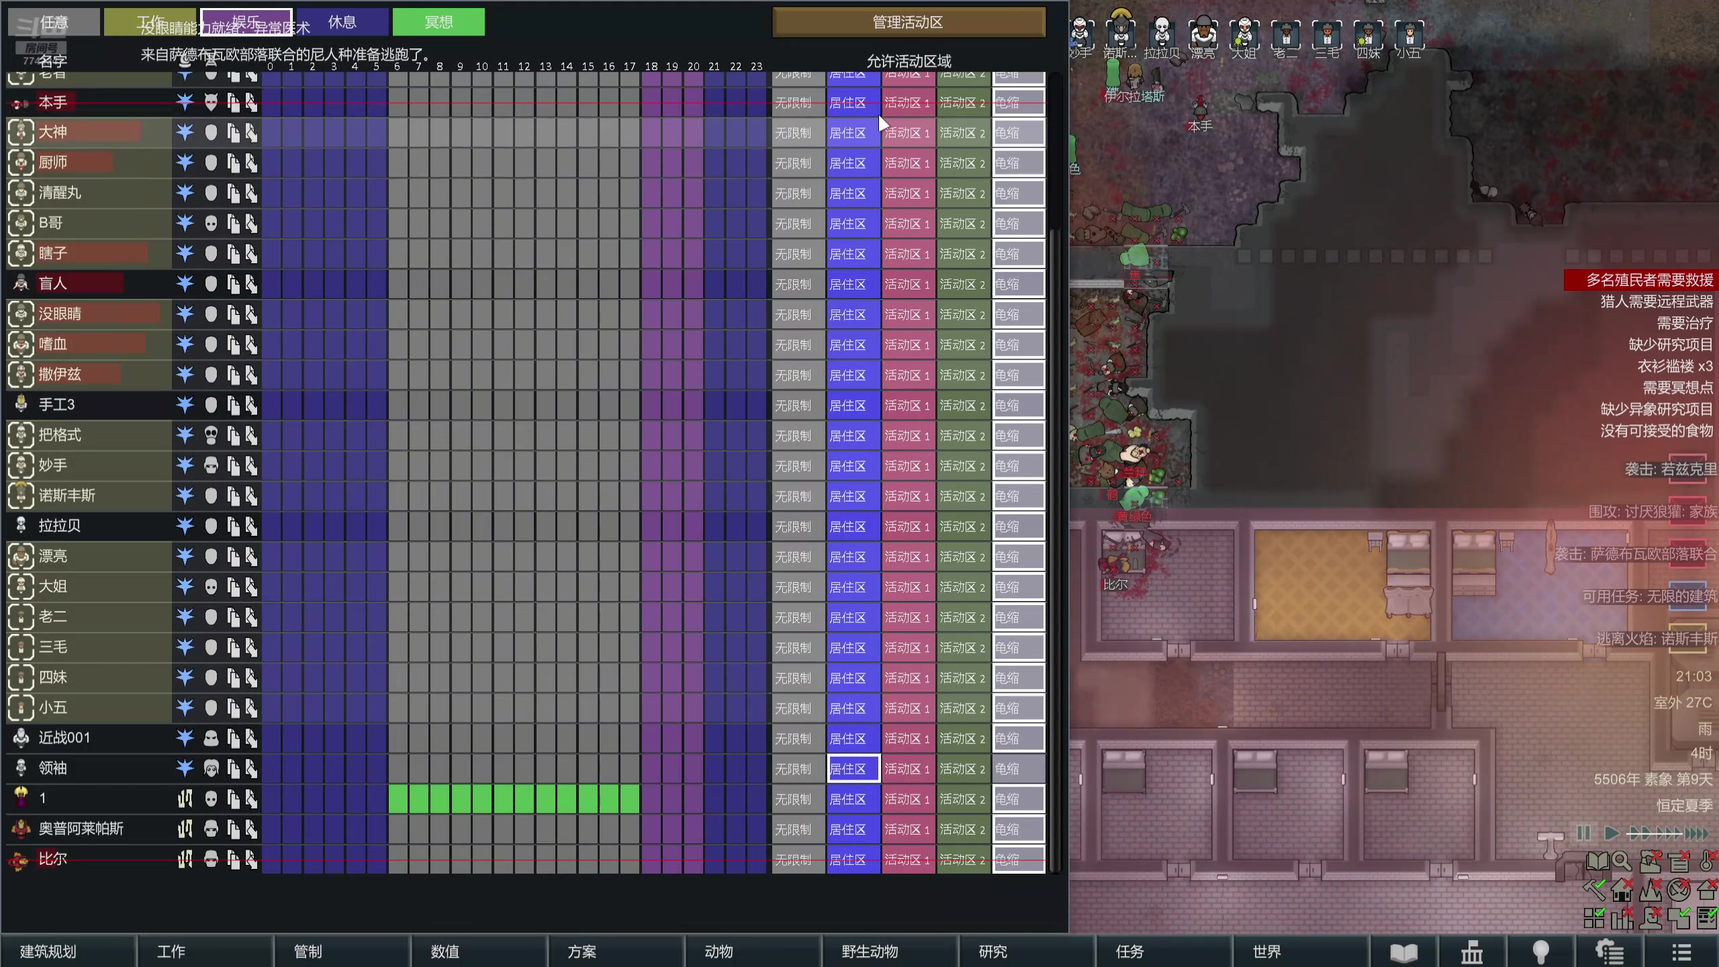Open the 研究 tab
The height and width of the screenshot is (967, 1719).
point(1027,952)
